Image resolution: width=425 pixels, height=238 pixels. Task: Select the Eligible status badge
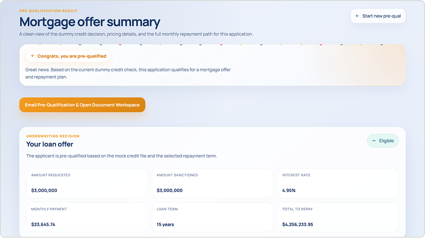[x=383, y=141]
